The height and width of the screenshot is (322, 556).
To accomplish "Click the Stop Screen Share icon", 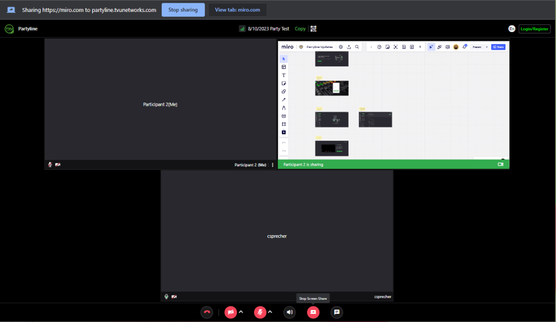I will pos(313,312).
